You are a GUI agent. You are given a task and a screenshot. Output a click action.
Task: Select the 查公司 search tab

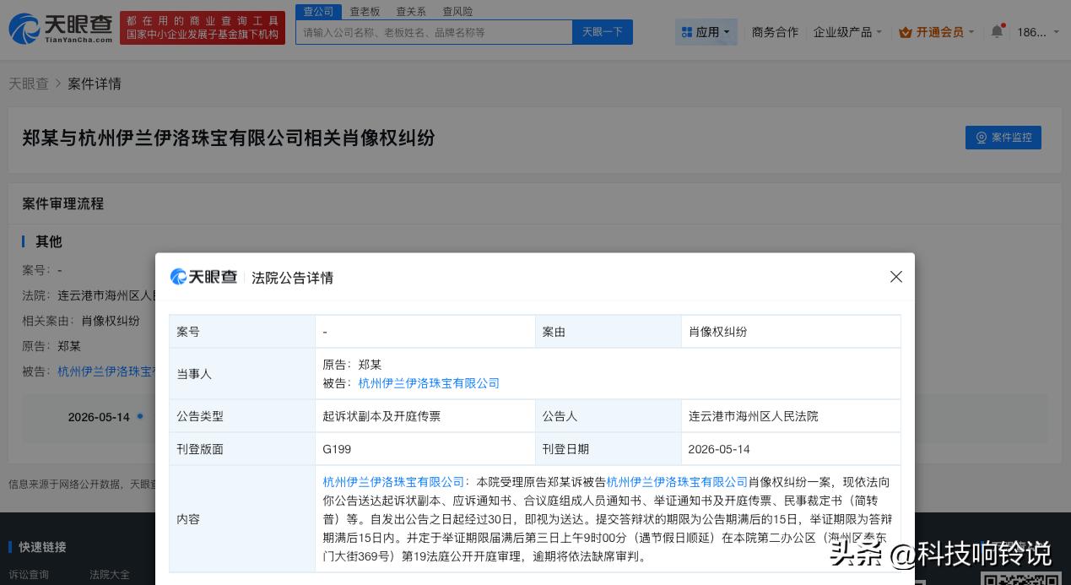(318, 12)
